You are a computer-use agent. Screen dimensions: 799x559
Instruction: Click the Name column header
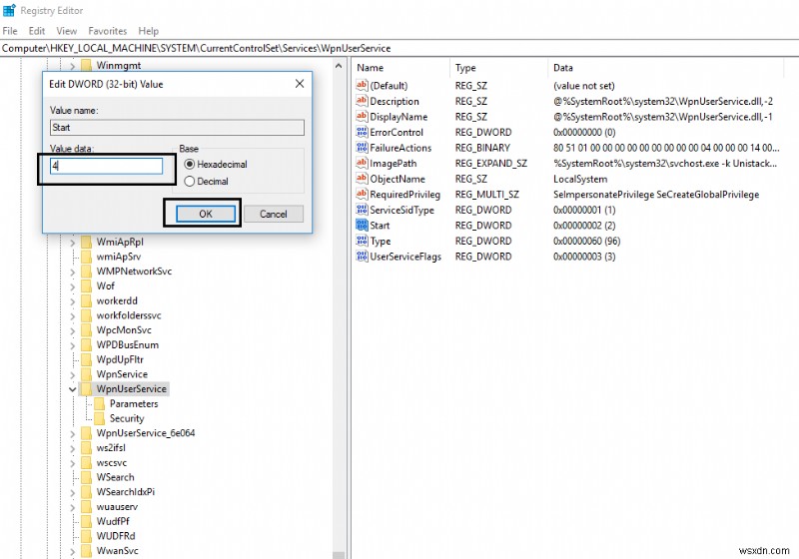pos(400,68)
